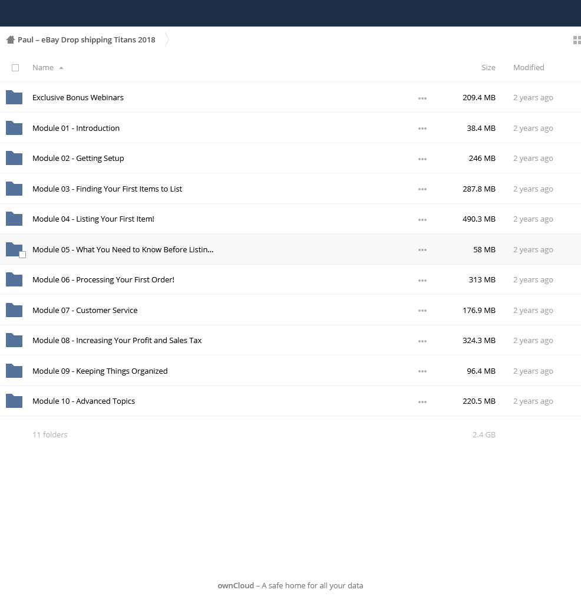This screenshot has height=603, width=581.
Task: Visit the ownCloud link in the footer
Action: tap(236, 586)
